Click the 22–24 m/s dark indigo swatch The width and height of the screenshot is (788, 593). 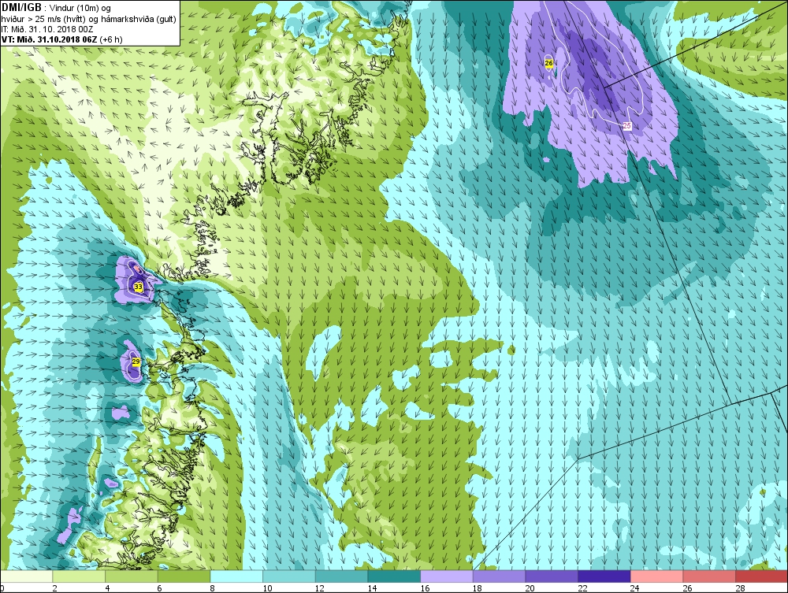click(x=604, y=576)
